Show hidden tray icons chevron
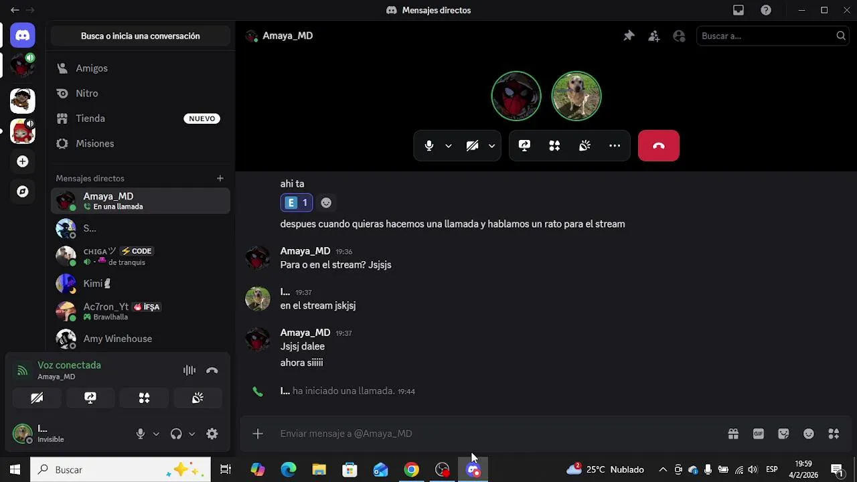The height and width of the screenshot is (482, 857). click(x=663, y=470)
